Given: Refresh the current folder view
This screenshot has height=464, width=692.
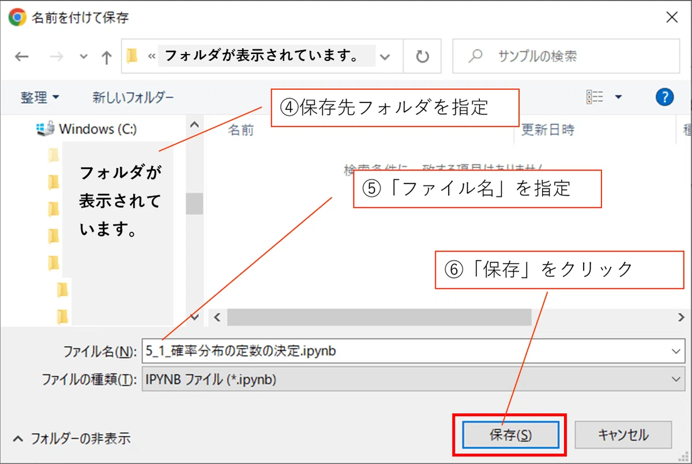Looking at the screenshot, I should 423,56.
